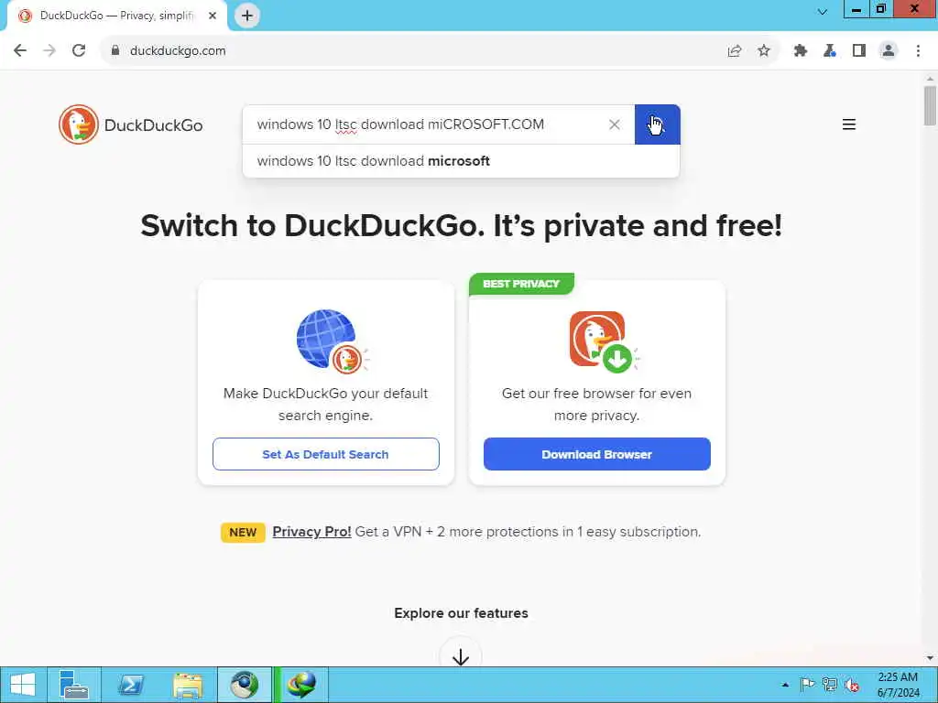Show hidden tray icons arrow
The width and height of the screenshot is (938, 703).
(x=785, y=685)
